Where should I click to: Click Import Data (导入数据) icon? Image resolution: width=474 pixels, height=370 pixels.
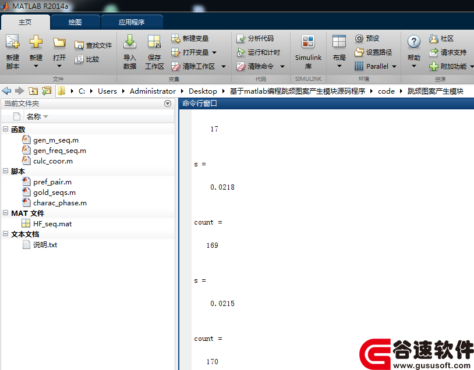(x=130, y=42)
